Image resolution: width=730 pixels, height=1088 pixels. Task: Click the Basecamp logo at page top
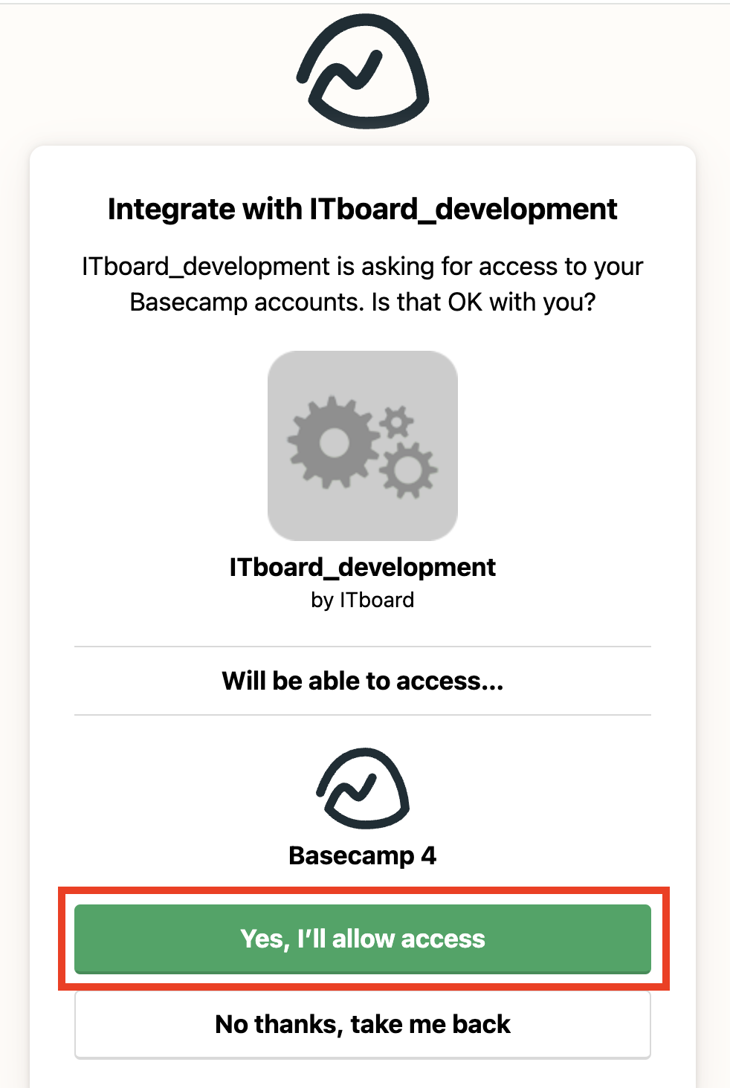[363, 71]
